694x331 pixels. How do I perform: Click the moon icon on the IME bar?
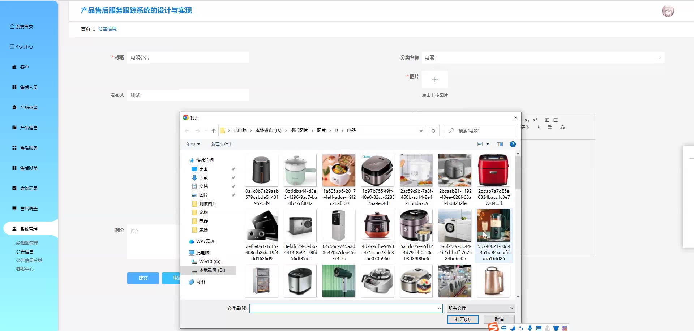[x=513, y=328]
